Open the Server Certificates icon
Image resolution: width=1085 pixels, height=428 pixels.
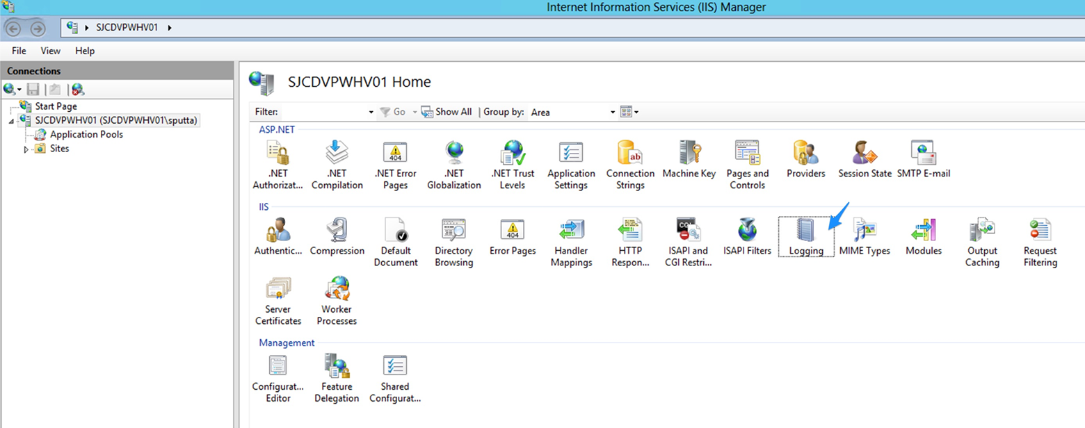(x=278, y=301)
